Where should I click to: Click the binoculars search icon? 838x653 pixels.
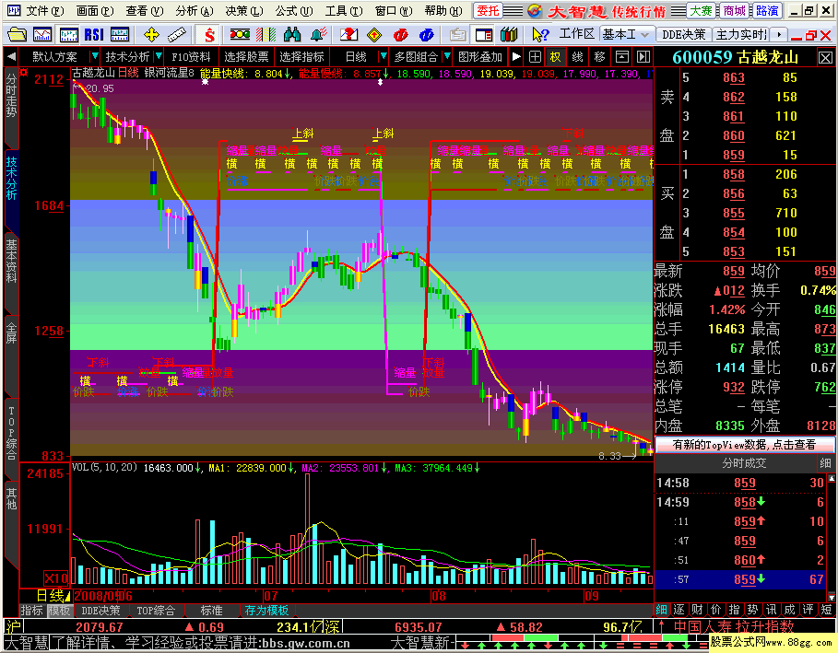tap(292, 35)
